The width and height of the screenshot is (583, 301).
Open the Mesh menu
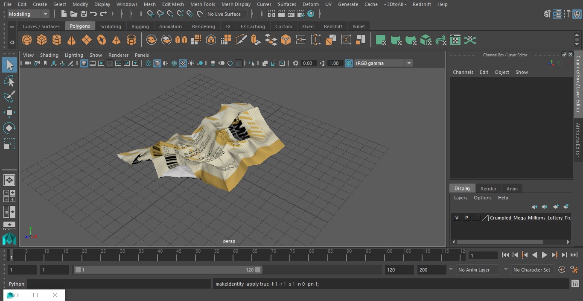point(150,4)
